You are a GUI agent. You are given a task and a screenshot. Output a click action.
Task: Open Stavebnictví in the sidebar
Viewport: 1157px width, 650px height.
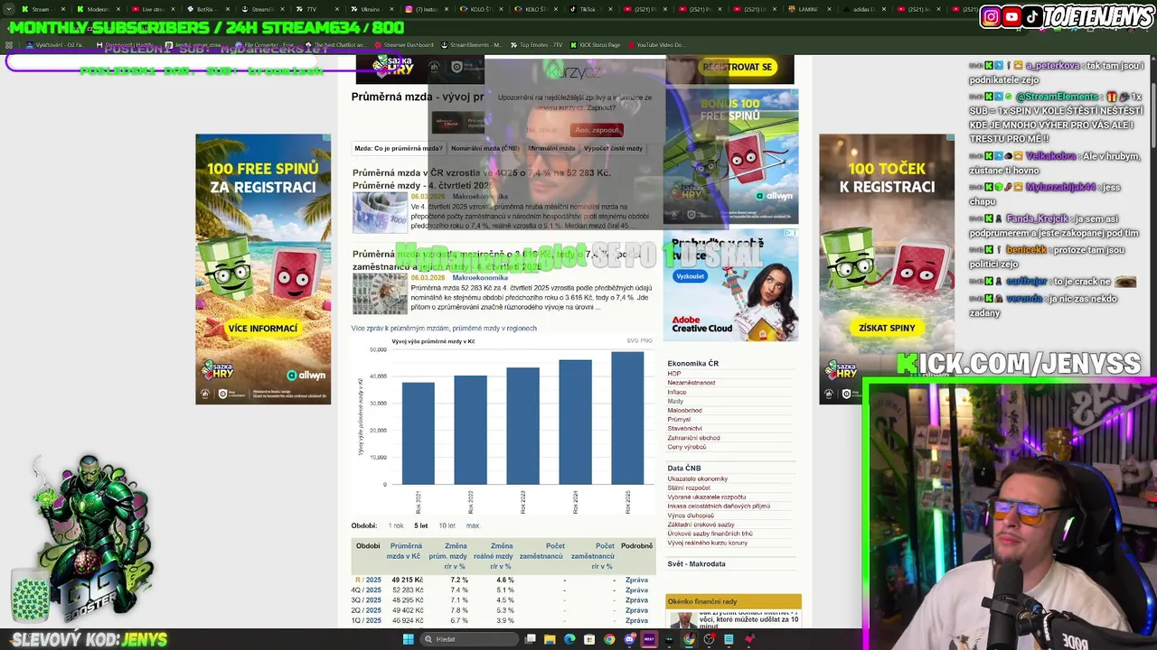point(684,429)
